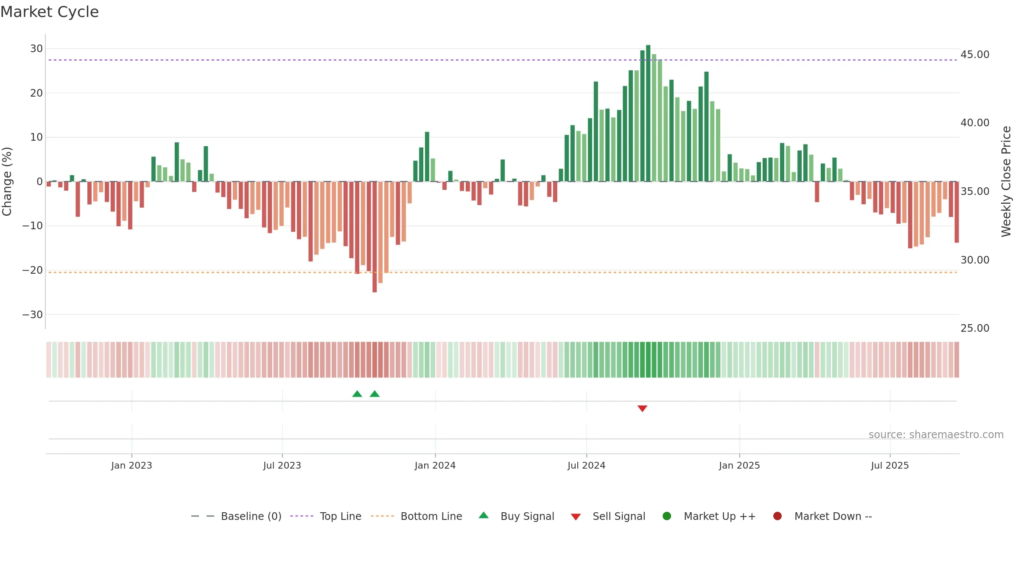
Task: Click the green Buy Signal triangle in the legend
Action: tap(484, 516)
